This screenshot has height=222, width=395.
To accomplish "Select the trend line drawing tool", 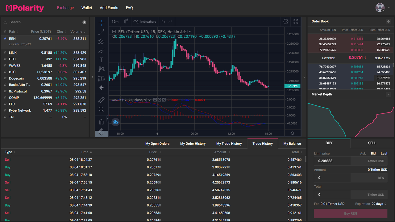I will 101,32.
